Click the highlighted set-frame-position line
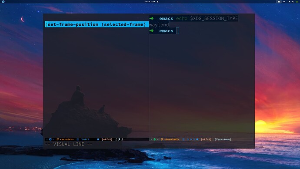This screenshot has width=300, height=169. [x=97, y=24]
